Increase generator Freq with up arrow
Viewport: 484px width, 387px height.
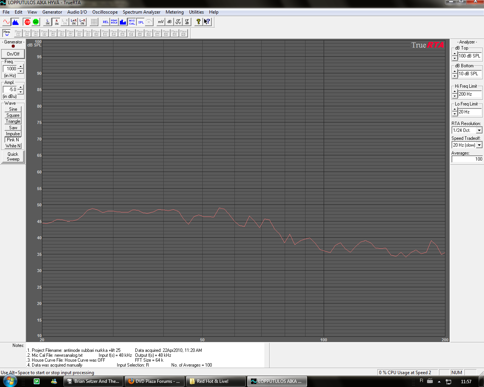[21, 67]
